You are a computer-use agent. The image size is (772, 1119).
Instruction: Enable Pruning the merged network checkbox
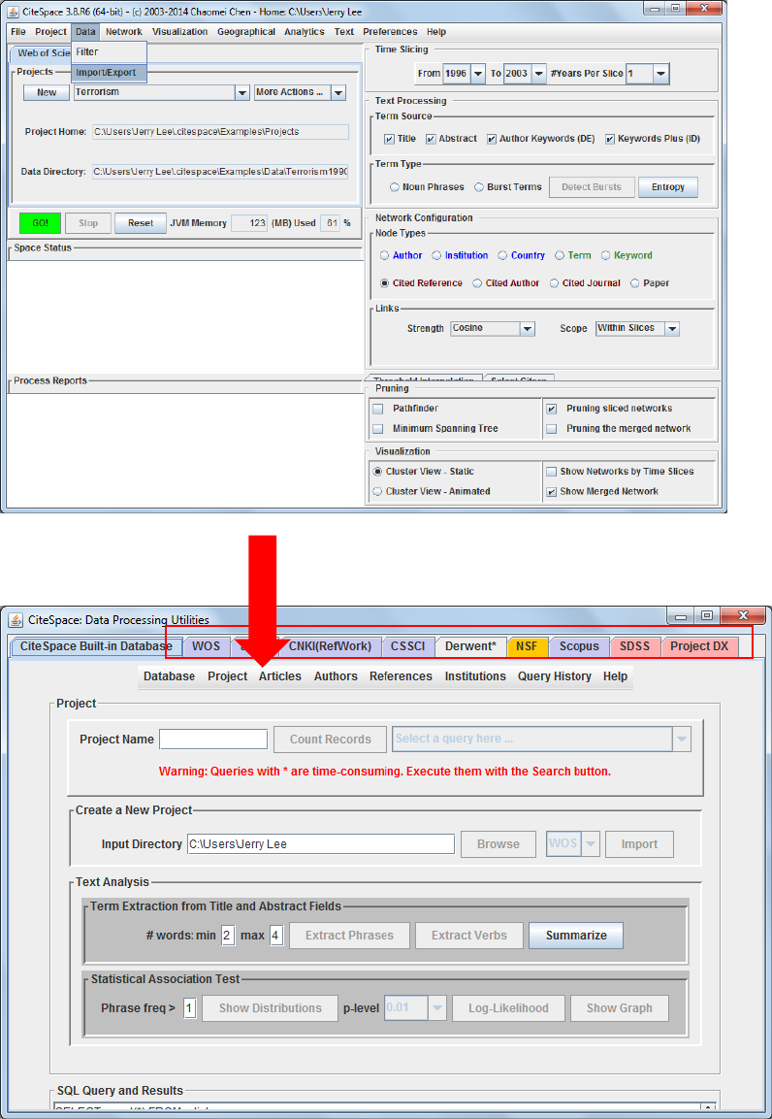coord(552,428)
